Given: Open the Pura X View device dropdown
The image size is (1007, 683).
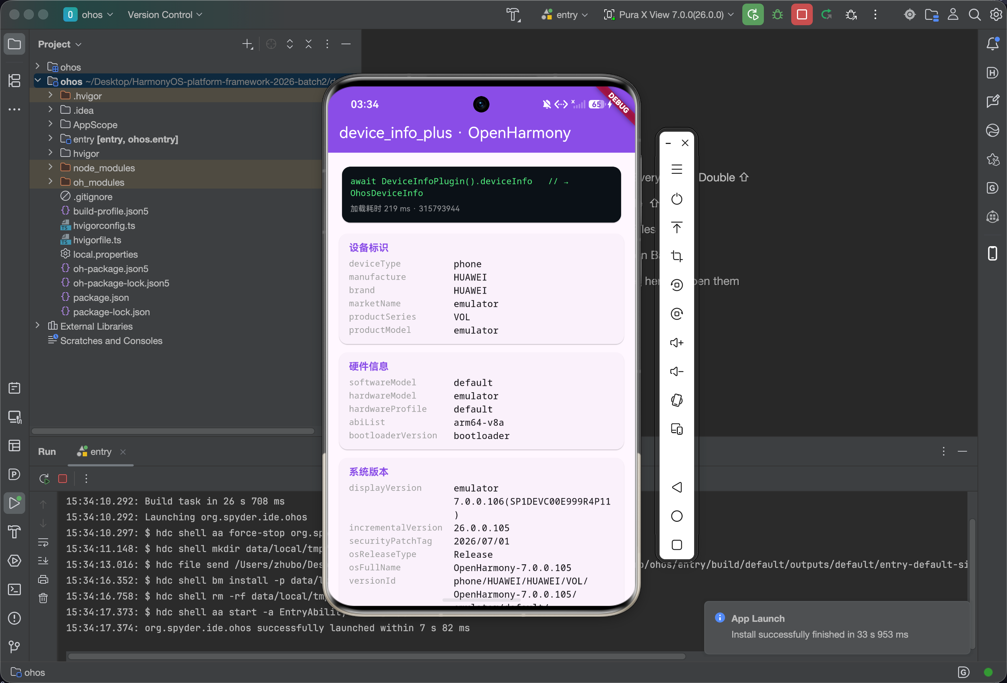Looking at the screenshot, I should click(x=669, y=15).
